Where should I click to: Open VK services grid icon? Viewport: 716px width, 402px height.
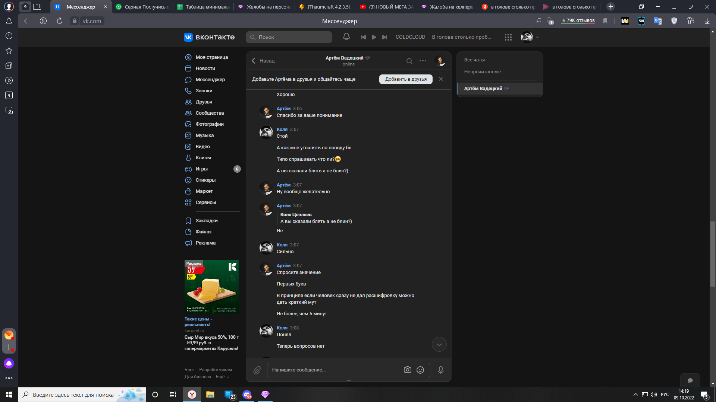(x=508, y=37)
